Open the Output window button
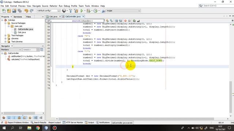 [x=89, y=123]
